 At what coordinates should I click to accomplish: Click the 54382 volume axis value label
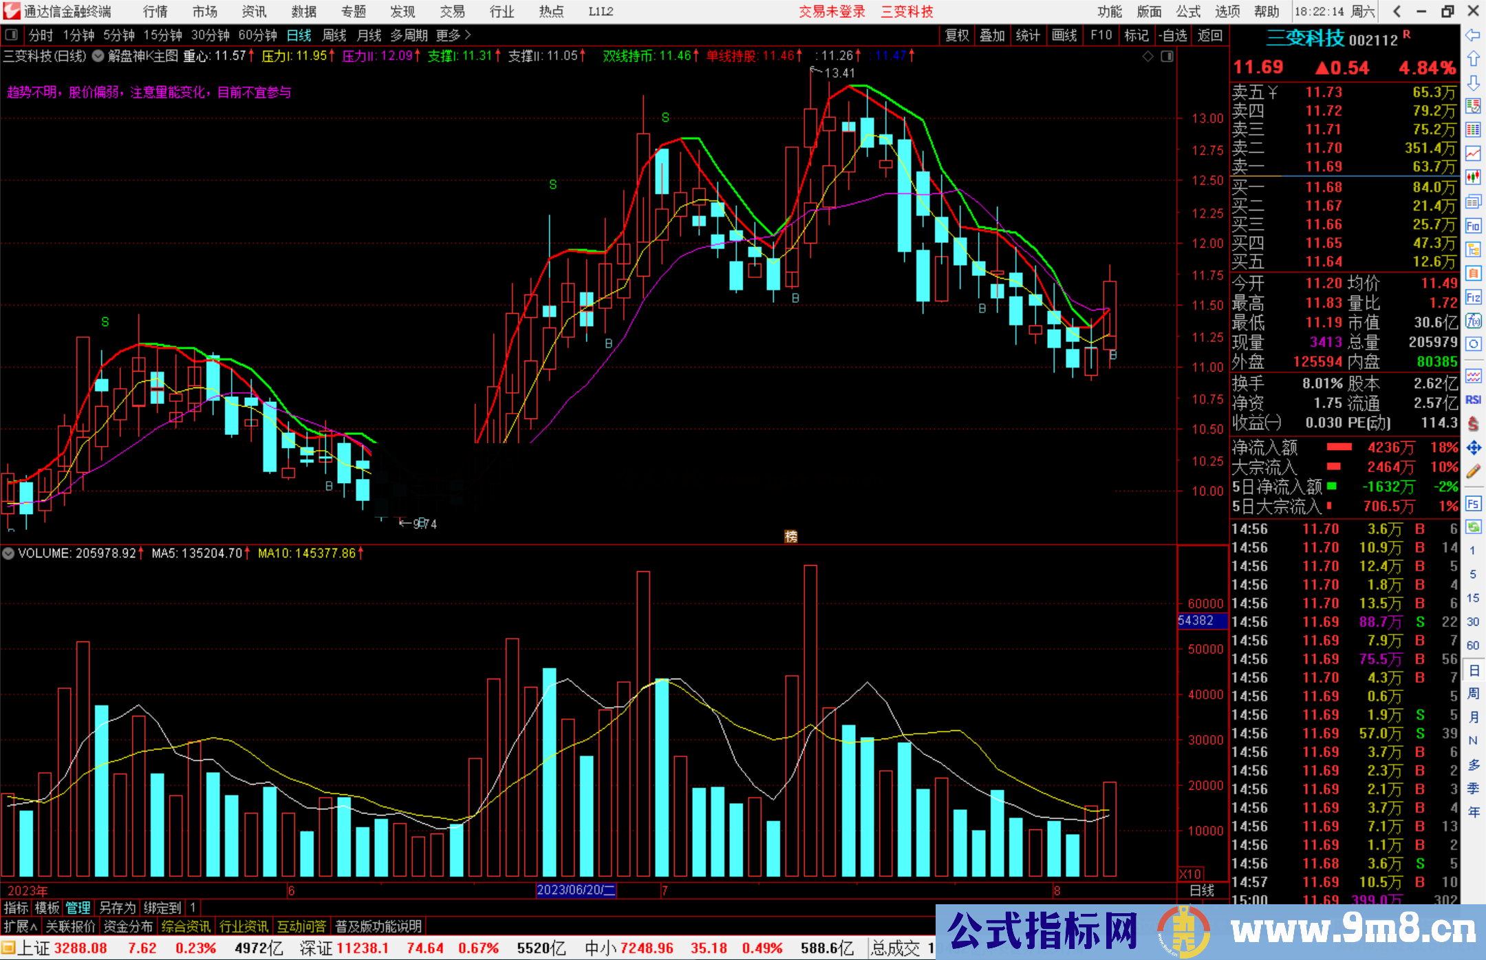tap(1202, 621)
